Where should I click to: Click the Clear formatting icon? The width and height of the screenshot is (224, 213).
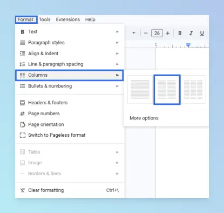(x=22, y=190)
